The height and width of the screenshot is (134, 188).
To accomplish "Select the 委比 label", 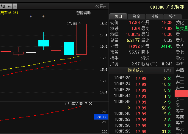I will (180, 22).
